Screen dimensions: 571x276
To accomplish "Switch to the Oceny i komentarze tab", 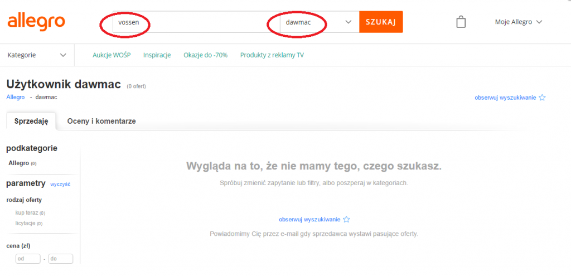I will click(101, 121).
